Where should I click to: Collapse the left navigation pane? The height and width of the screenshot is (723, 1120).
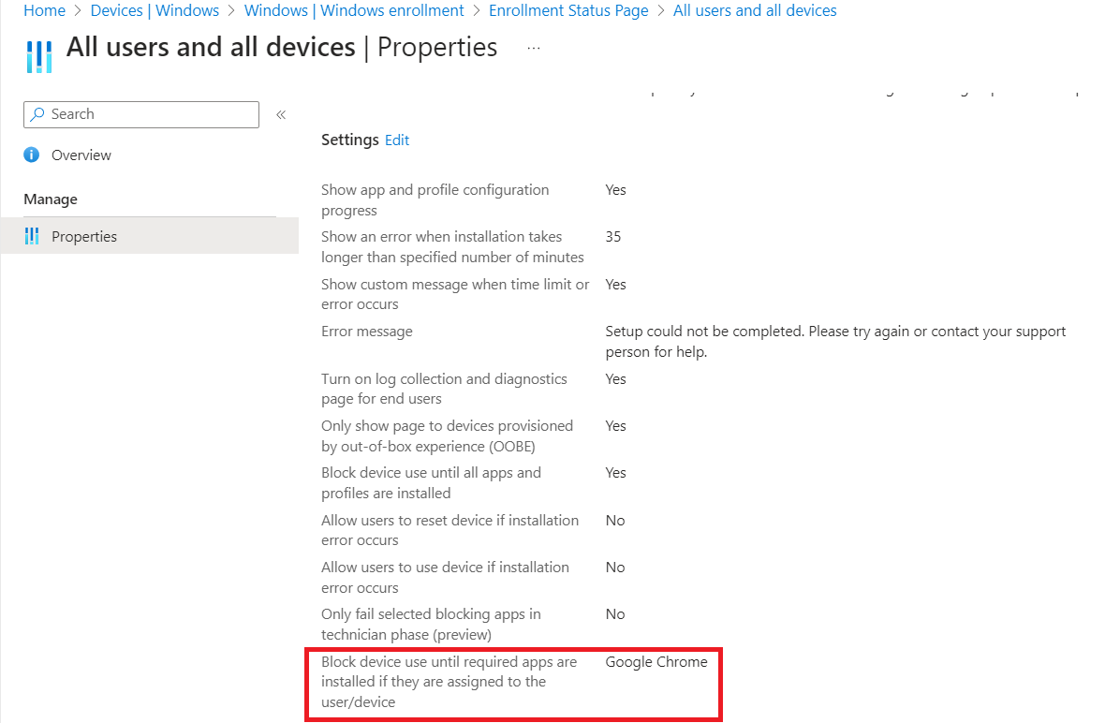coord(280,113)
